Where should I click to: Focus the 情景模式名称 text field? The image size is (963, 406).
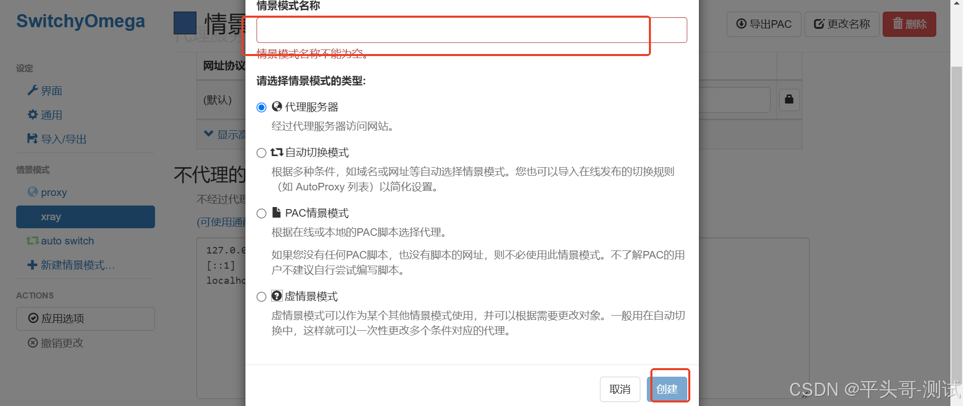pos(472,30)
